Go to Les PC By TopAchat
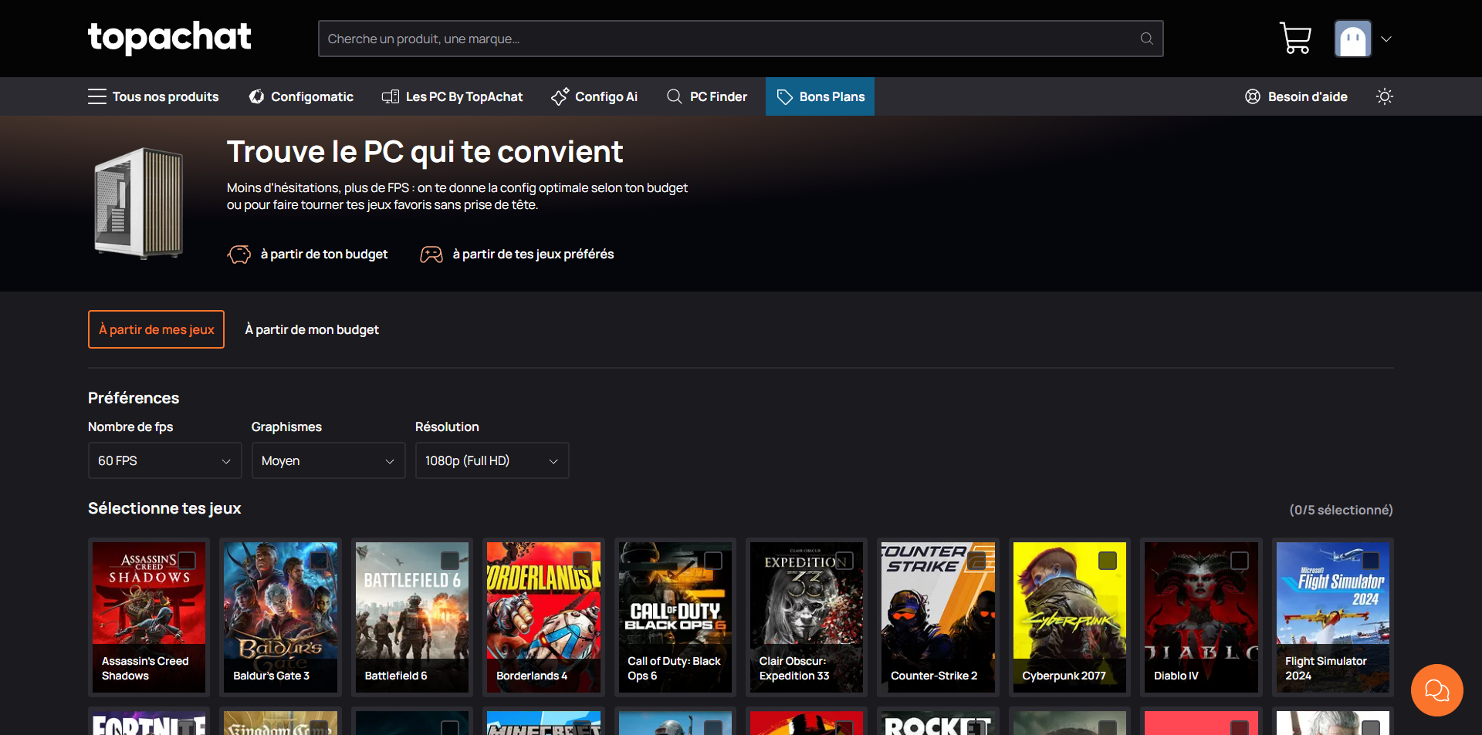1482x735 pixels. (452, 96)
